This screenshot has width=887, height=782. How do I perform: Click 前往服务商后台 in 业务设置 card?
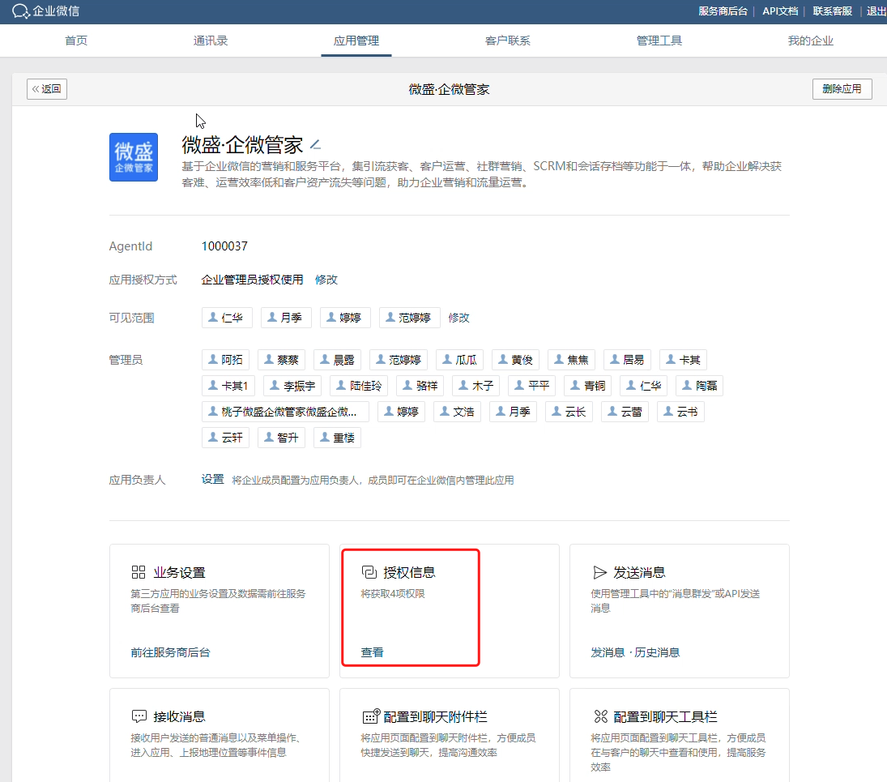coord(170,652)
